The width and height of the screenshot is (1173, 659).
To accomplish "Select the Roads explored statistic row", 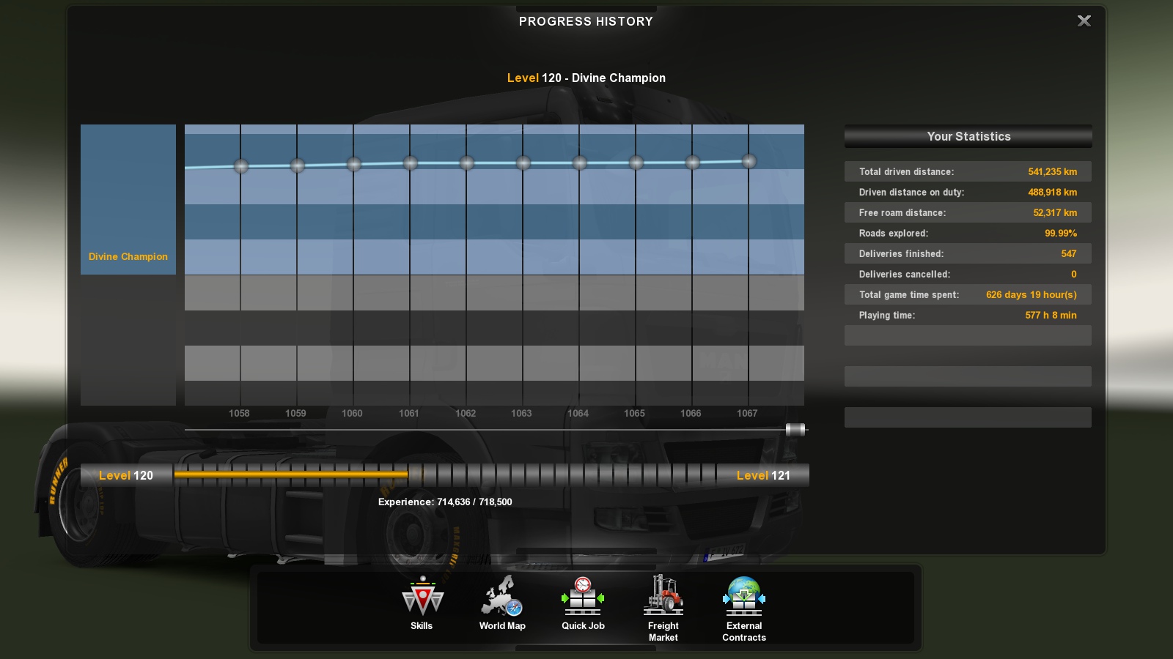I will (968, 233).
